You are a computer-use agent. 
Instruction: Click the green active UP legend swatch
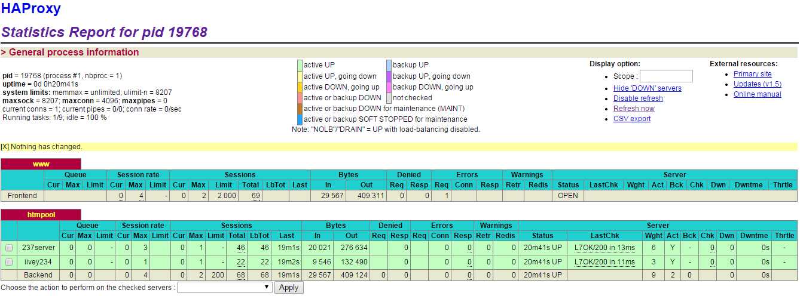pyautogui.click(x=300, y=65)
